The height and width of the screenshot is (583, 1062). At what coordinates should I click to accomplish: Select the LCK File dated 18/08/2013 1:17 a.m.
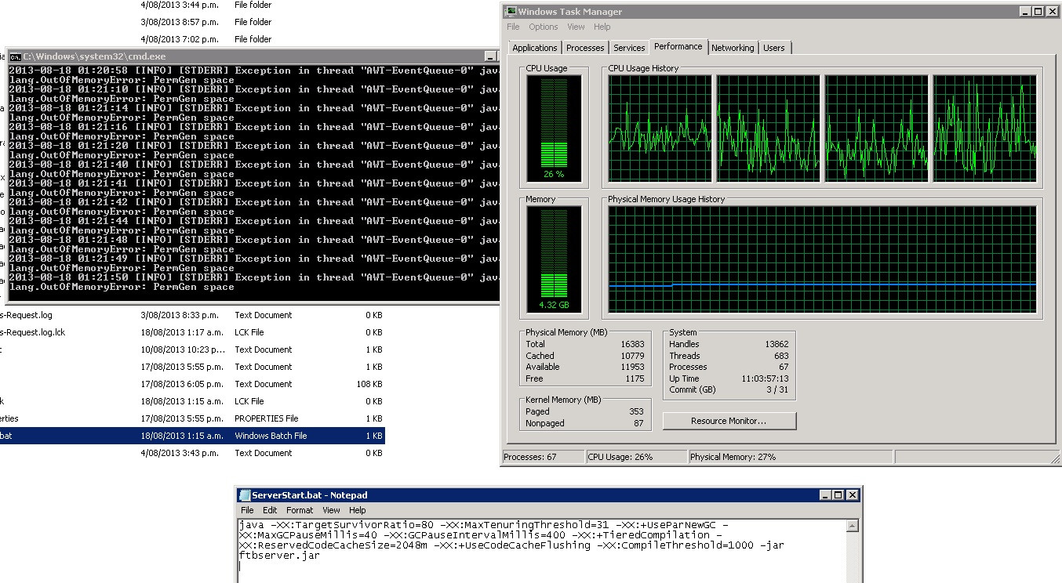pyautogui.click(x=192, y=332)
